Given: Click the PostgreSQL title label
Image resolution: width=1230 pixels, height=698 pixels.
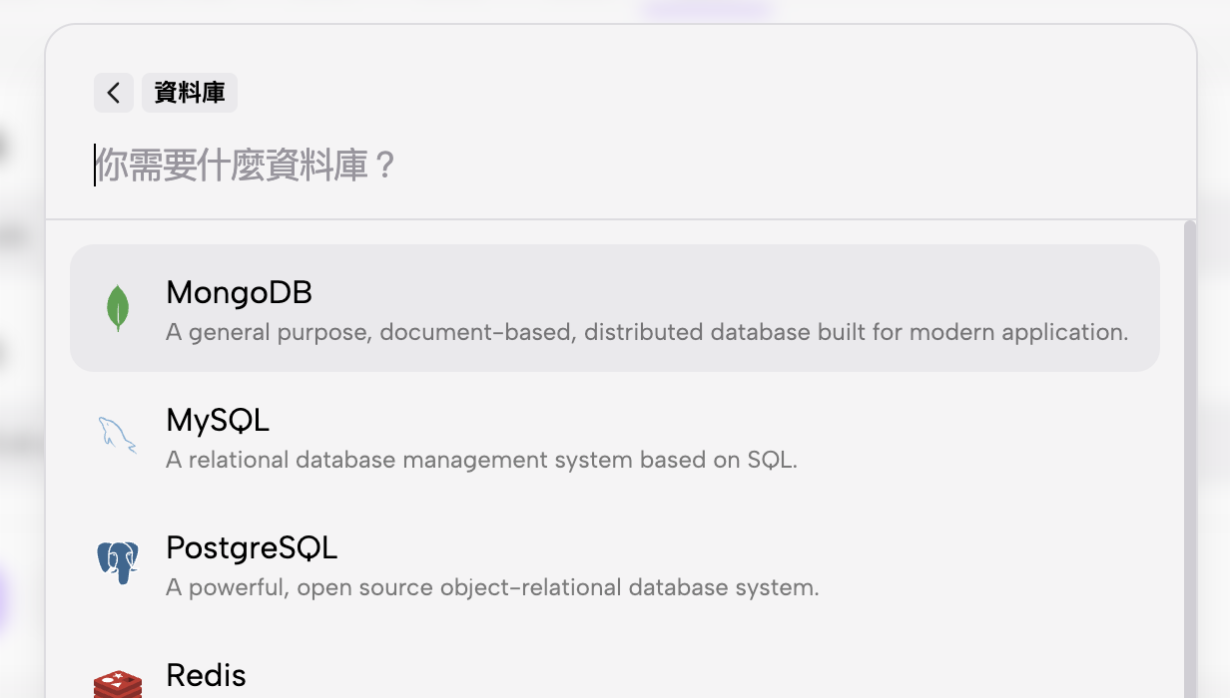Looking at the screenshot, I should coord(252,547).
